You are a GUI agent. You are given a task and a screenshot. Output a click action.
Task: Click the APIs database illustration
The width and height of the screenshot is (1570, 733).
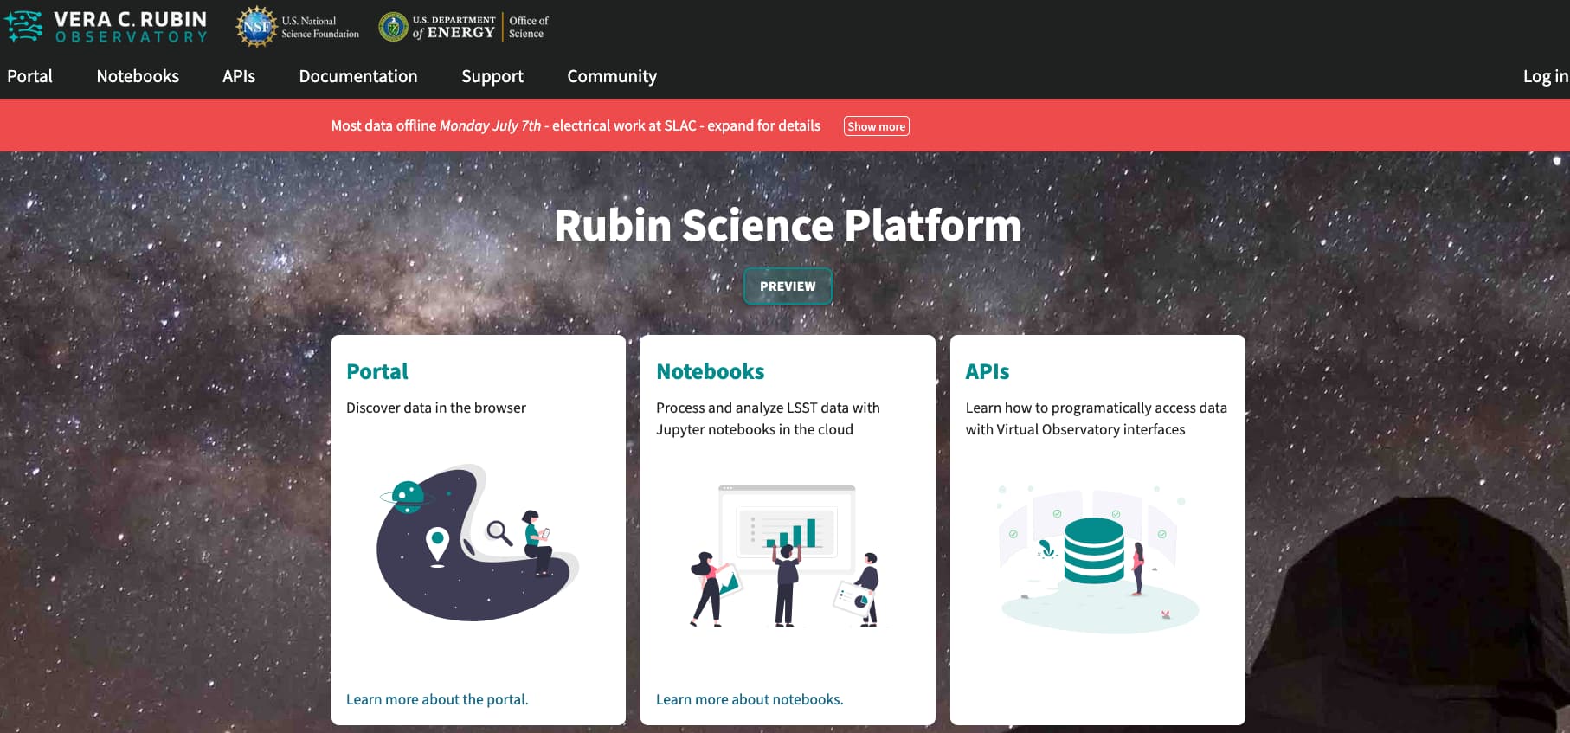(1097, 558)
